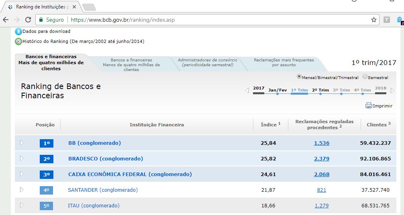
Task: Open BRADESCO (conglomerado) link
Action: (106, 158)
